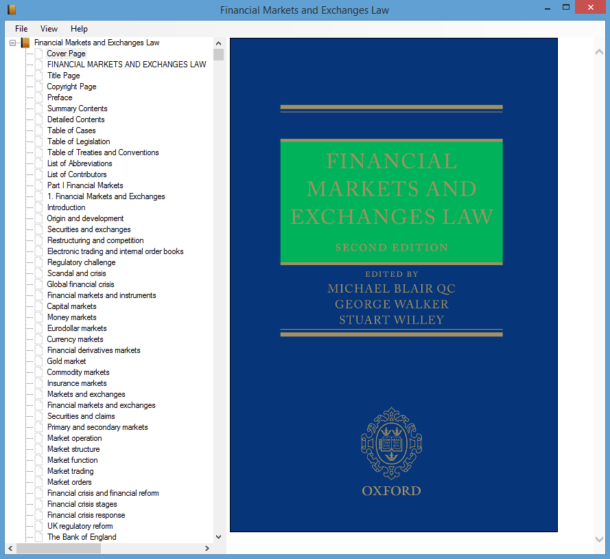Click the page icon beside Money markets
Image resolution: width=610 pixels, height=559 pixels.
(x=39, y=317)
